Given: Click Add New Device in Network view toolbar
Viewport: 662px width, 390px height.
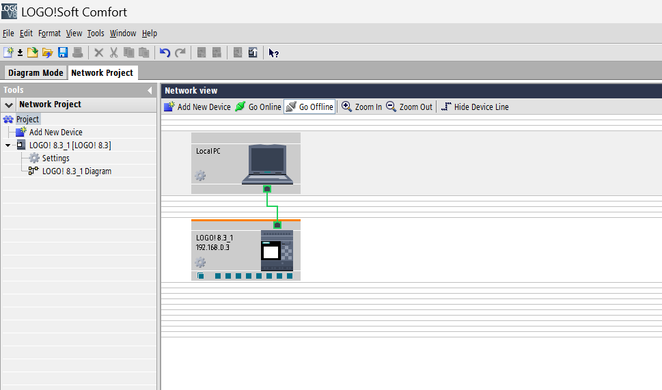Looking at the screenshot, I should coord(197,107).
